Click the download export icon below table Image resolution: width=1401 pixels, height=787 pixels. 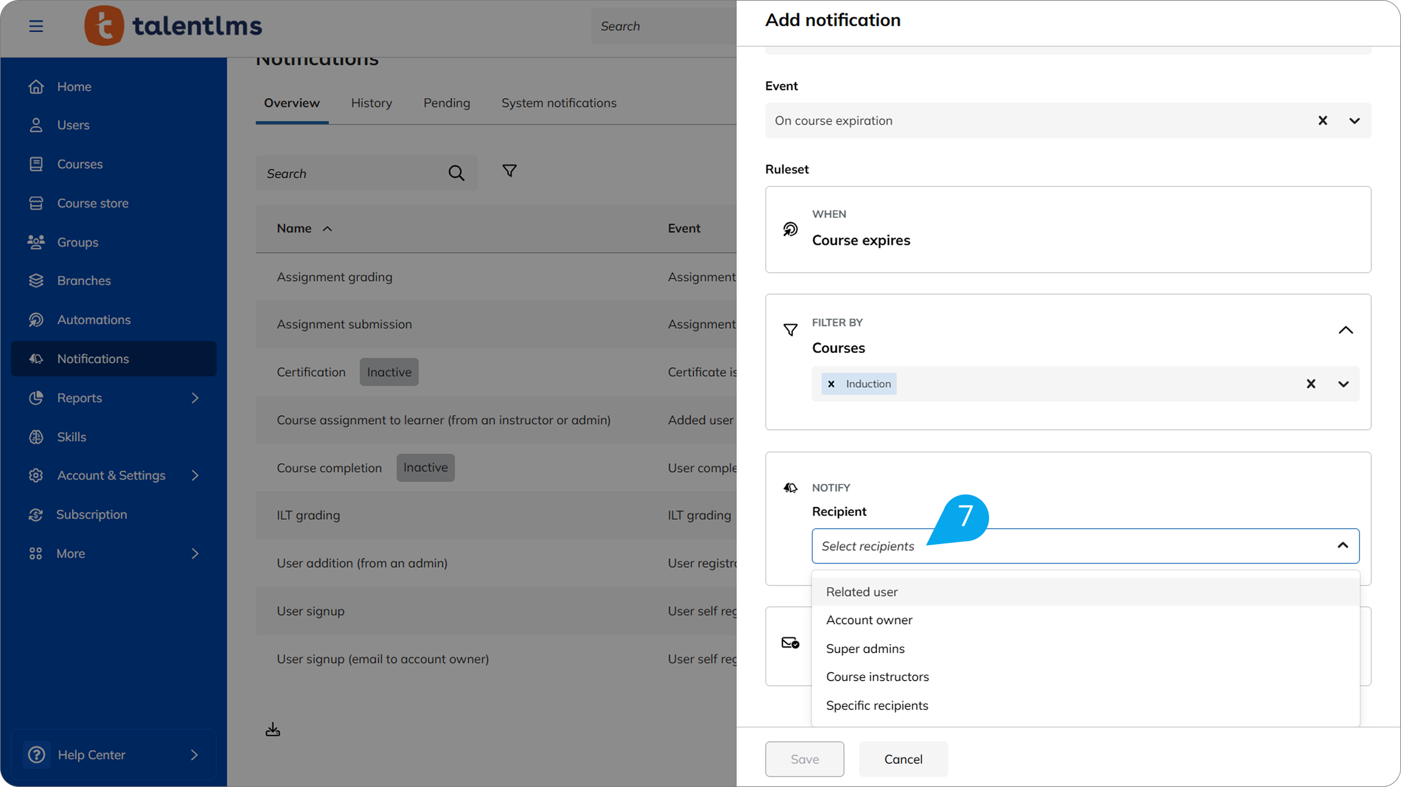(x=273, y=729)
